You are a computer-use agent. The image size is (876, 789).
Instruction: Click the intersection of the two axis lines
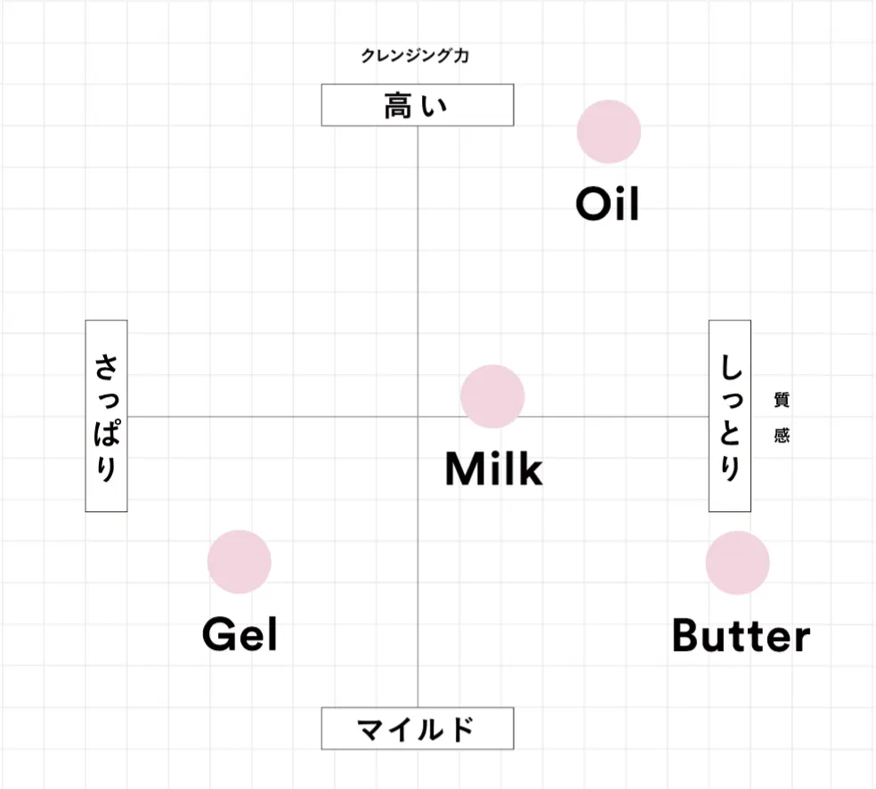pyautogui.click(x=418, y=416)
